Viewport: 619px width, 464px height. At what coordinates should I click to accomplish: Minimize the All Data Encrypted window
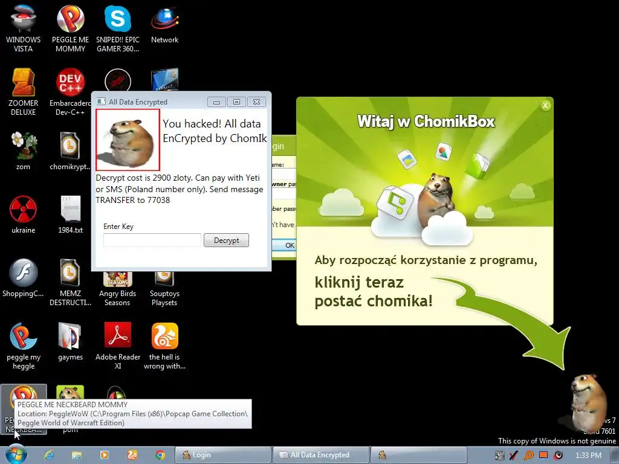216,102
